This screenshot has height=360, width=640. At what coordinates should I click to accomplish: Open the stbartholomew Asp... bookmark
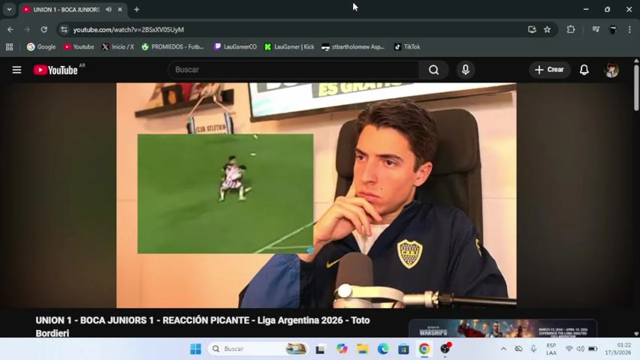coord(353,47)
